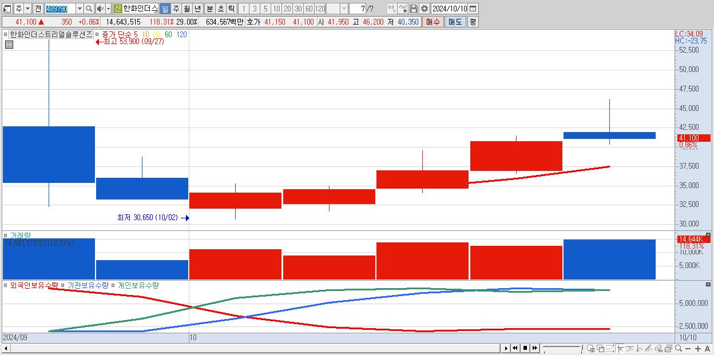Open the interval value dropdown after 120
The width and height of the screenshot is (714, 355).
[344, 9]
